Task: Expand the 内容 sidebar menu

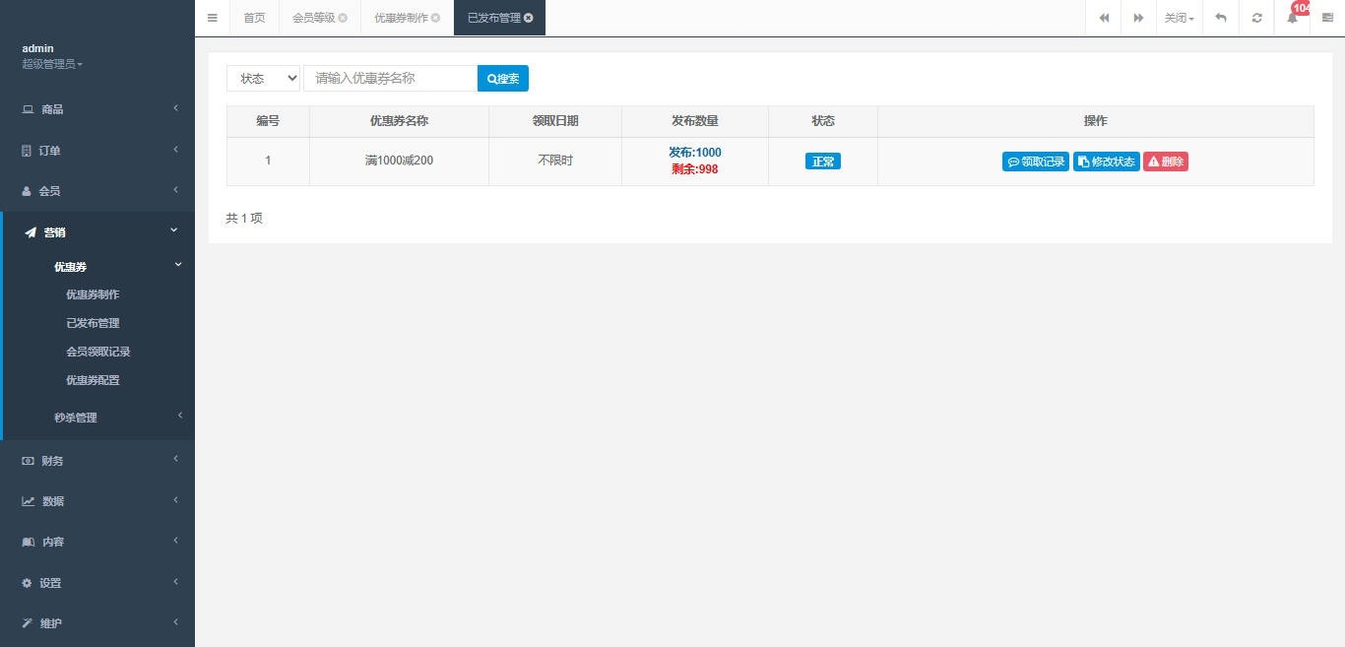Action: tap(97, 542)
